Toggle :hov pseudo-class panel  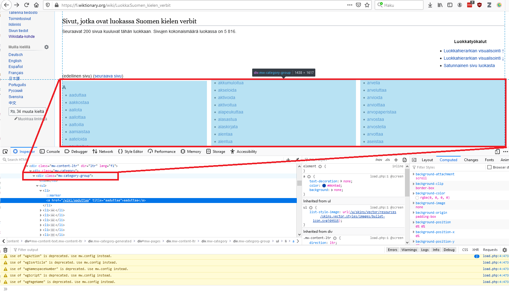(x=378, y=160)
